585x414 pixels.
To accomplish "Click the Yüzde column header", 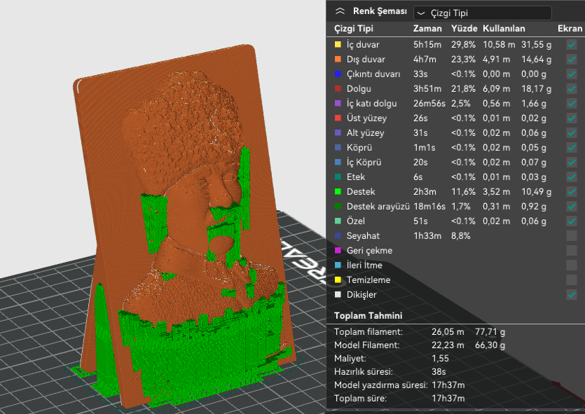I will [x=463, y=29].
